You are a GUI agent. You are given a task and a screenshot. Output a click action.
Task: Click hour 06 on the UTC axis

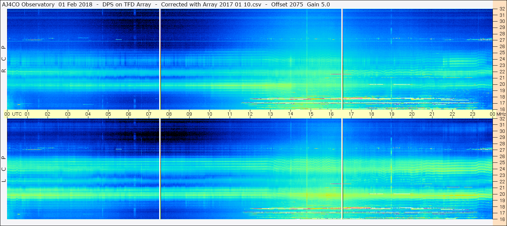click(x=129, y=114)
